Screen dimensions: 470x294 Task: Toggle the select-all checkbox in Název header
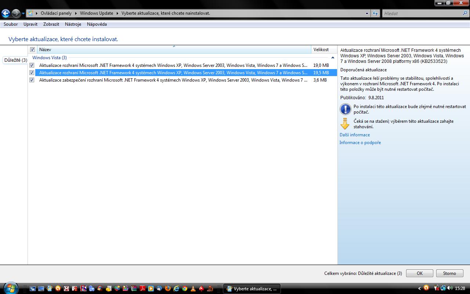pos(32,50)
